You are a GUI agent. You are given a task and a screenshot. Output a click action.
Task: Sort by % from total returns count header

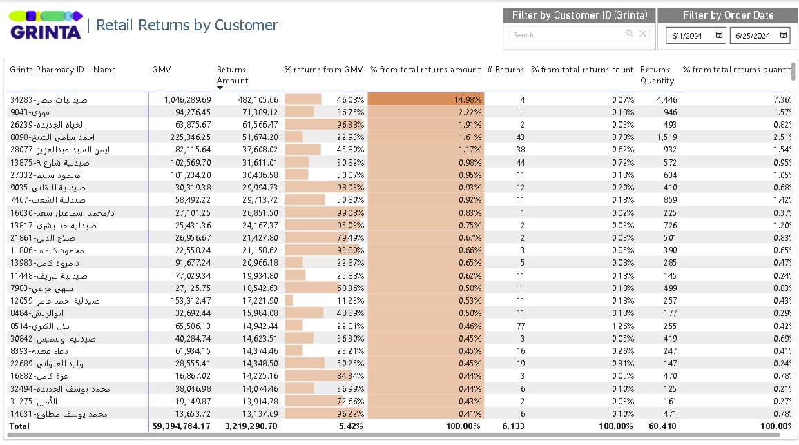click(582, 70)
